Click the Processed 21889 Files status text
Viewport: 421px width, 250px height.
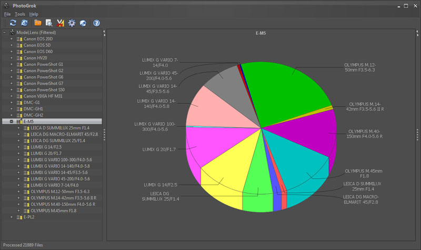[23, 245]
